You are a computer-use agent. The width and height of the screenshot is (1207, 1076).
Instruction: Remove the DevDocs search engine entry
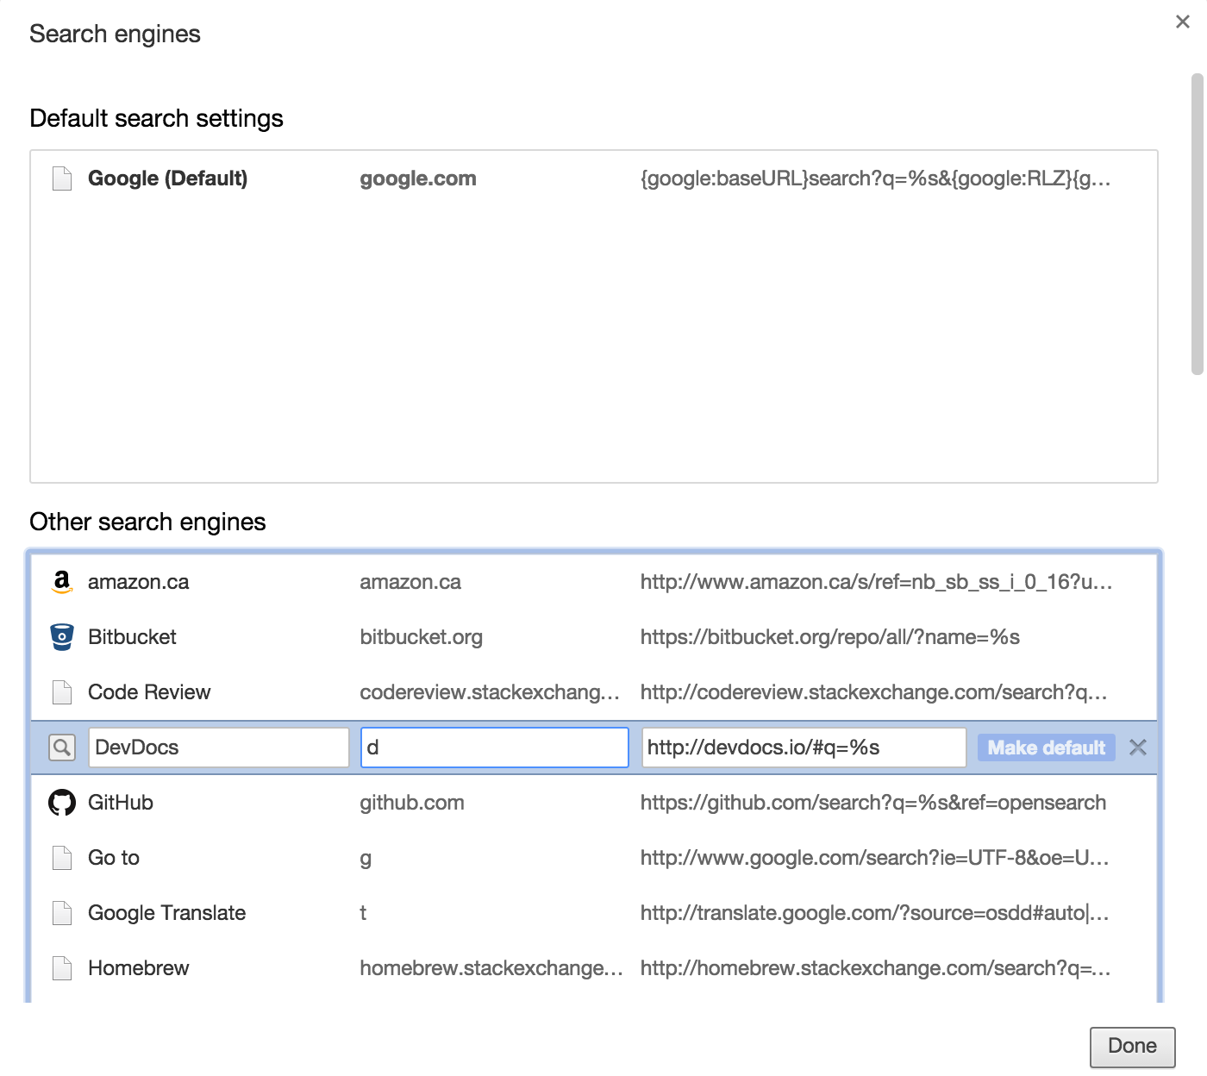1138,748
